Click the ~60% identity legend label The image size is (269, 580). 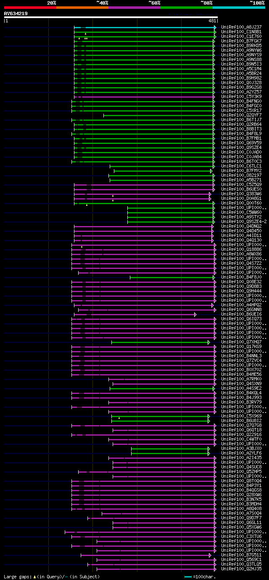coord(154,3)
